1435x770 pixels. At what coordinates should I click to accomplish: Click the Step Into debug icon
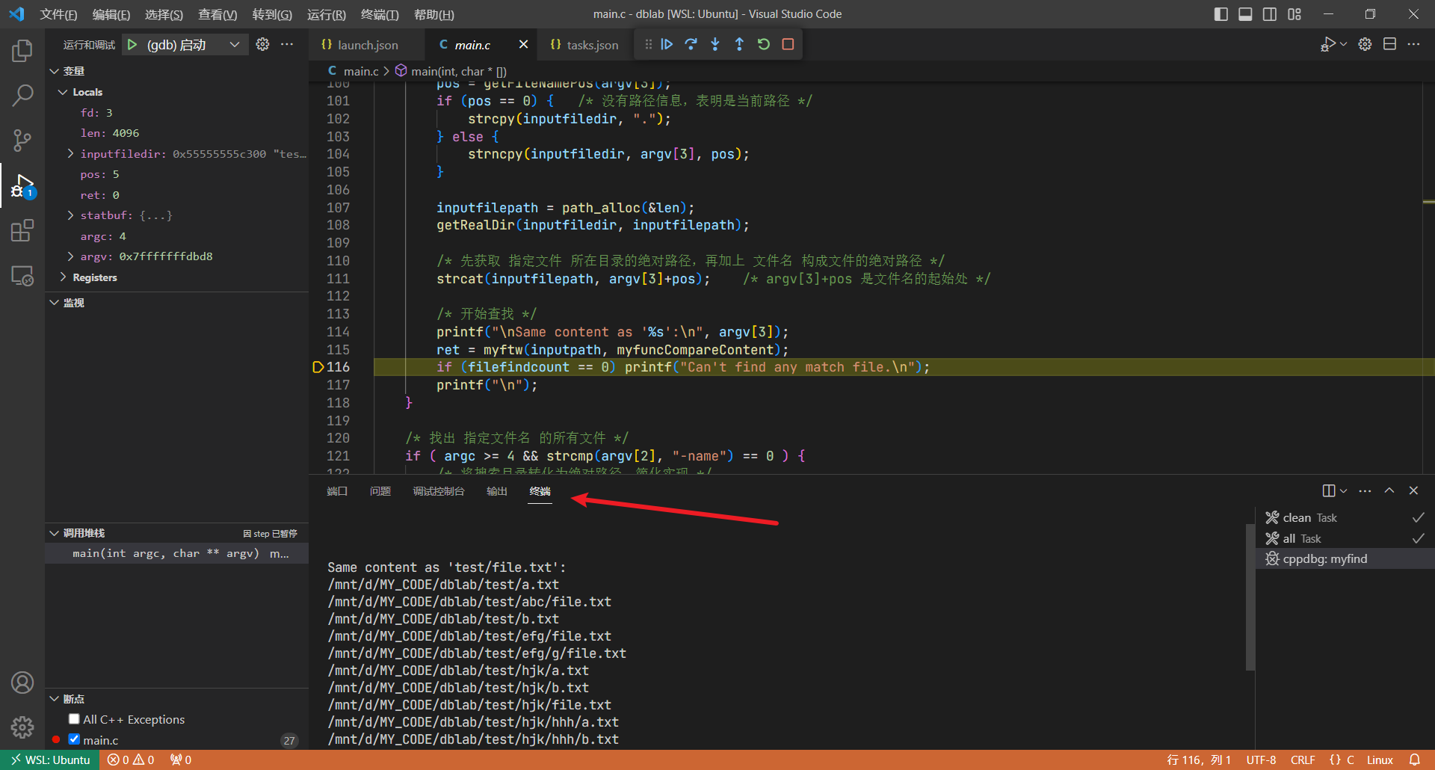click(715, 45)
